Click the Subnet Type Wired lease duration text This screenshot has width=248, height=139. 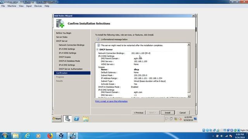coord(150,81)
